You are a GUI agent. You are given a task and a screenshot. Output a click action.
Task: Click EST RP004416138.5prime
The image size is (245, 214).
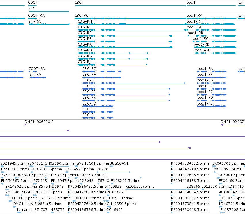(190, 181)
